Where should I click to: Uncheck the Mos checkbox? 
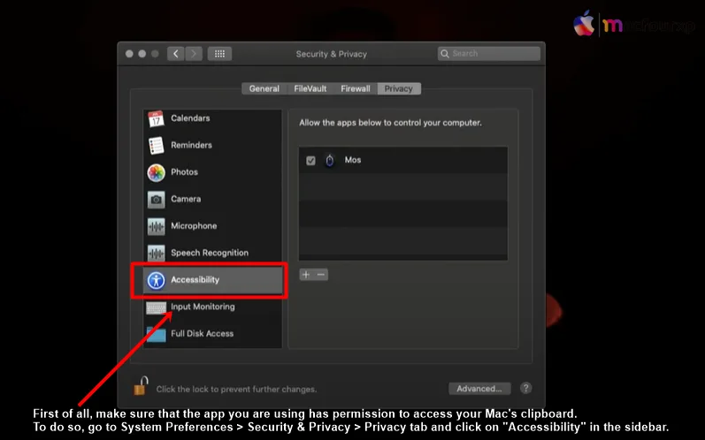(x=310, y=160)
